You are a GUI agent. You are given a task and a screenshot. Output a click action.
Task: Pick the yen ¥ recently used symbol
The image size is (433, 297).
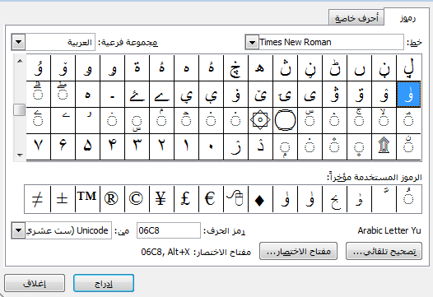click(161, 199)
